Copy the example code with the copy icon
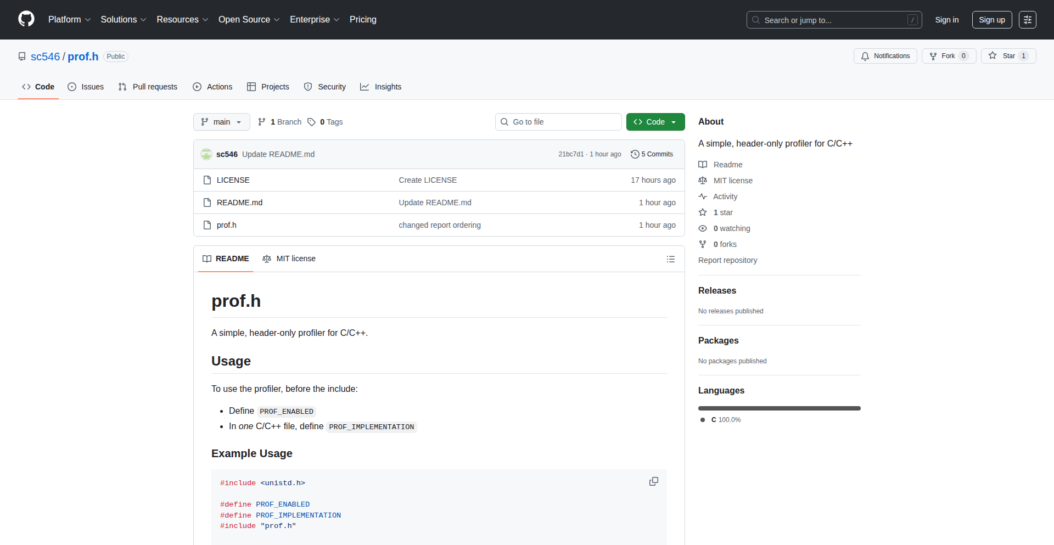This screenshot has width=1054, height=545. coord(653,481)
